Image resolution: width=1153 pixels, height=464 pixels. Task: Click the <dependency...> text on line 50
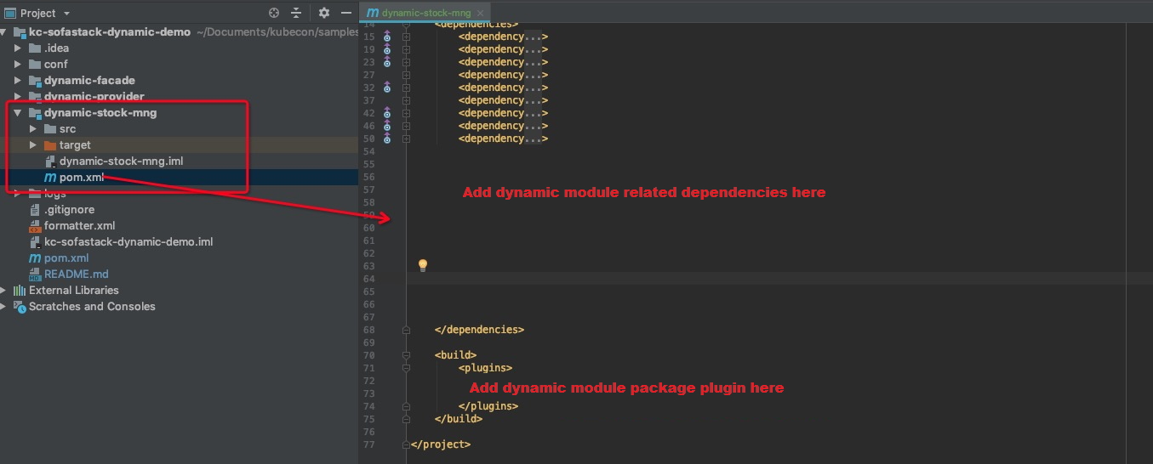point(503,139)
